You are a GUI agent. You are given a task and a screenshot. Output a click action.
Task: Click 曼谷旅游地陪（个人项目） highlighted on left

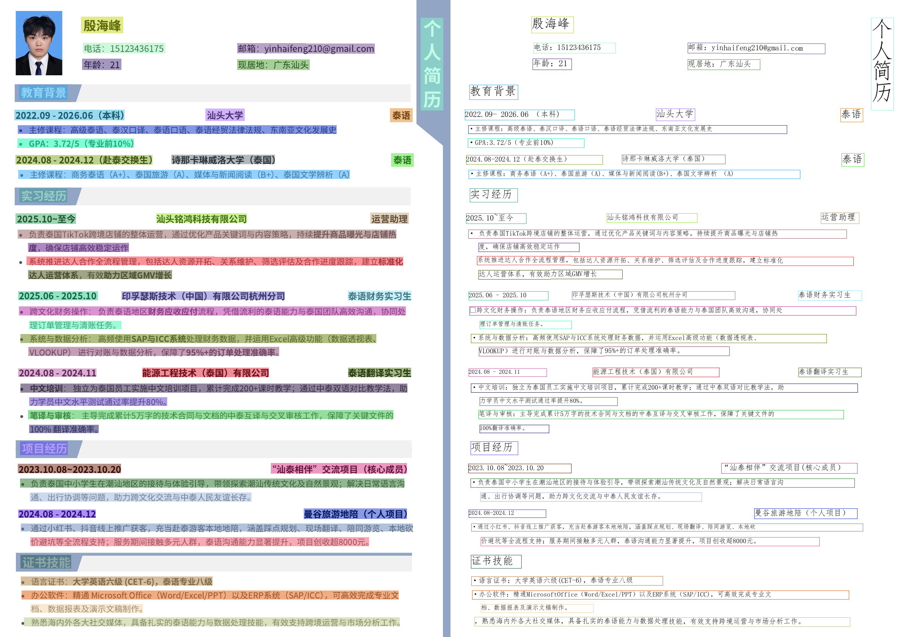355,514
